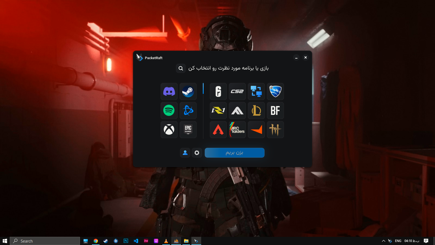Image resolution: width=435 pixels, height=245 pixels.
Task: Open the notification center icon
Action: pos(426,241)
